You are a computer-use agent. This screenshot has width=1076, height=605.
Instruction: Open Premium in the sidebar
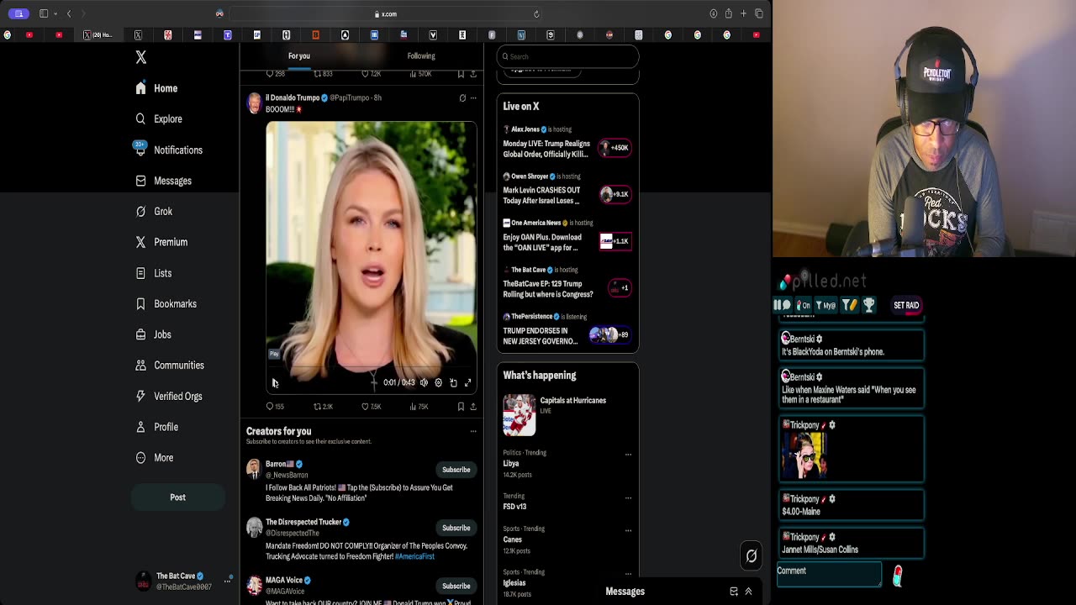pos(161,242)
